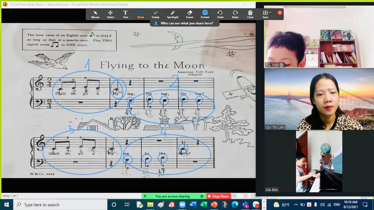The height and width of the screenshot is (210, 374).
Task: Open Microsoft Teams from taskbar
Action: (245, 205)
